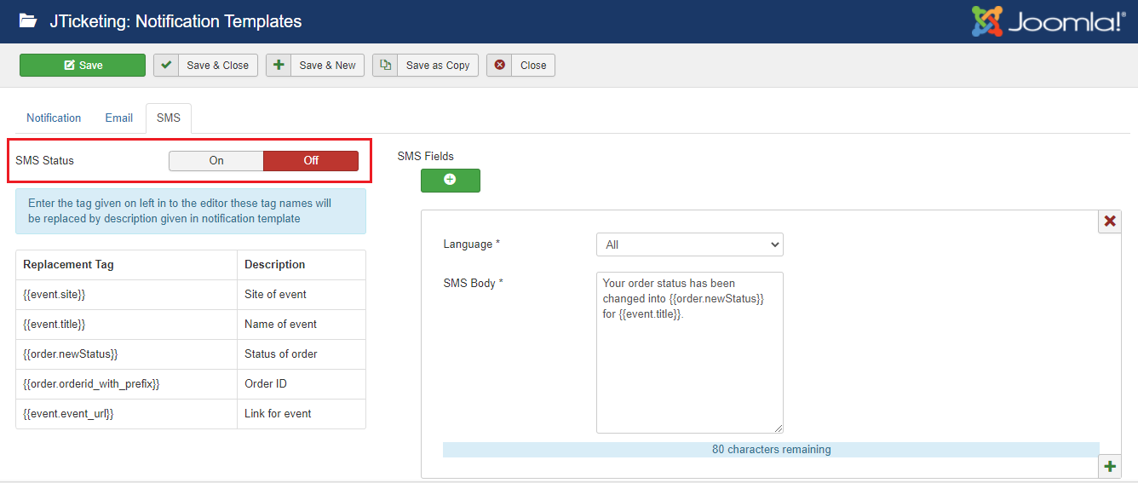Set SMS Status to Off
This screenshot has height=483, width=1138.
point(311,161)
